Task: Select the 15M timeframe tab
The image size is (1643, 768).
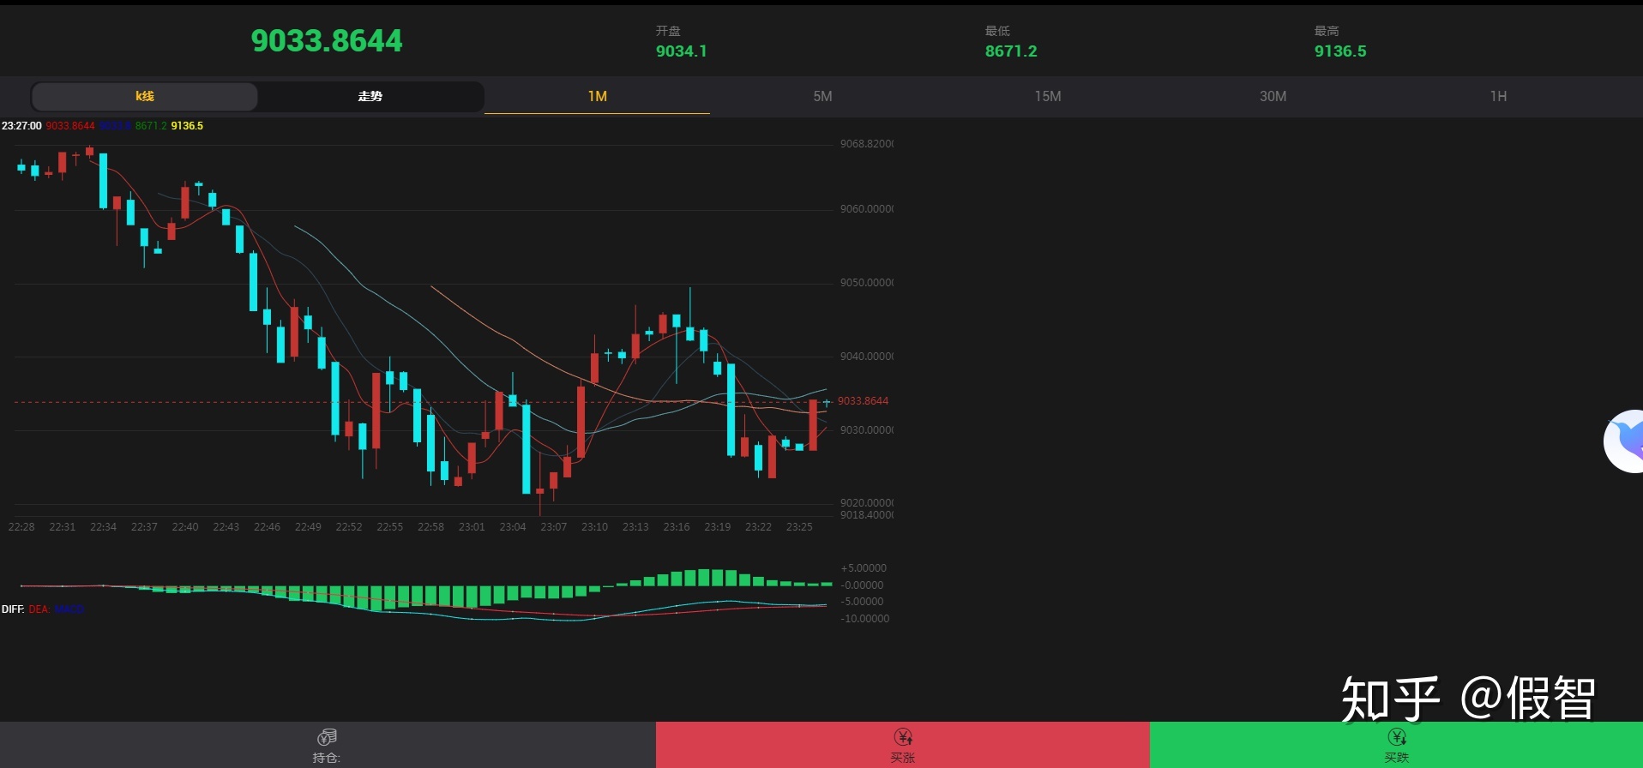Action: coord(1048,97)
